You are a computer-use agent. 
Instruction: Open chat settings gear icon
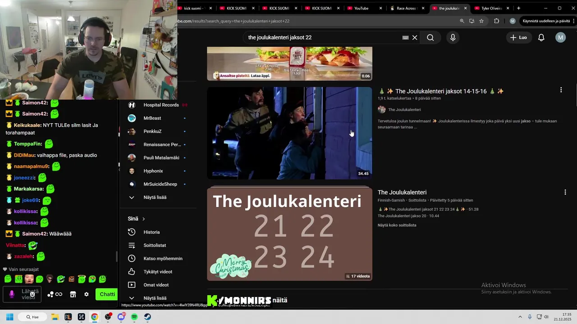(87, 294)
